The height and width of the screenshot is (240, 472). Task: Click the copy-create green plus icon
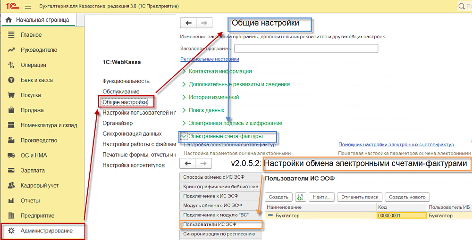tap(300, 197)
